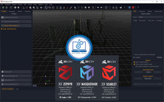Screen dimensions: 164x102
Task: Select the orange triangles render mode icon
Action: tap(64, 8)
